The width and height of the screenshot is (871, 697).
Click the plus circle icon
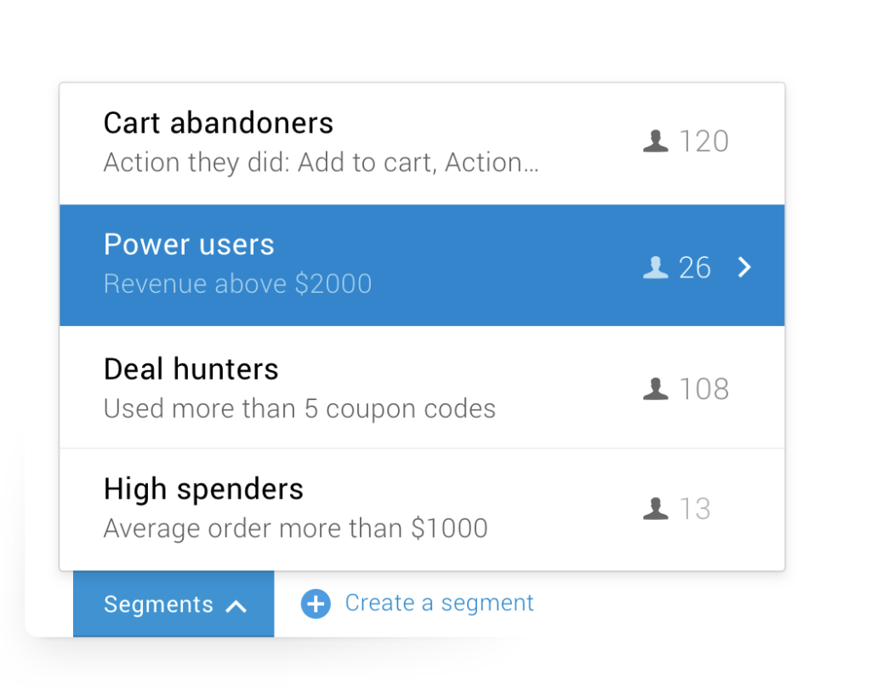316,603
